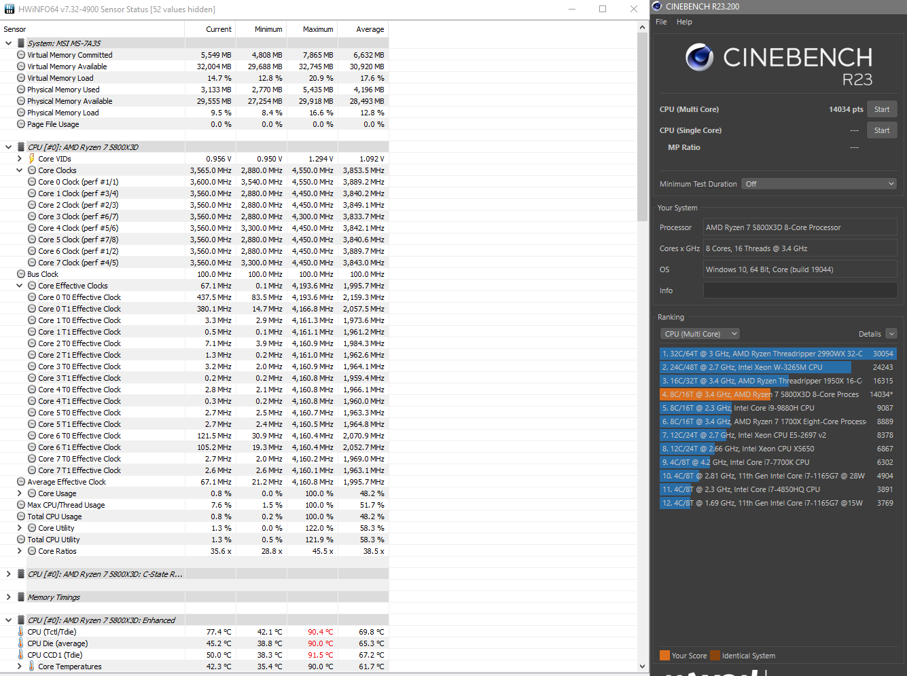This screenshot has width=907, height=676.
Task: Expand the C-State Residency group
Action: [x=8, y=574]
